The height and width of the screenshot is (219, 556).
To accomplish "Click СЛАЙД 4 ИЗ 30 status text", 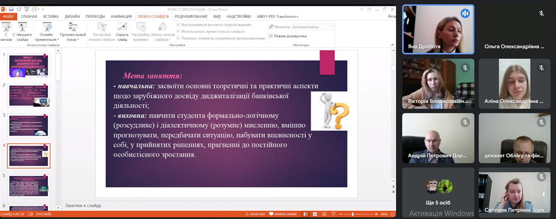I will tap(12, 214).
